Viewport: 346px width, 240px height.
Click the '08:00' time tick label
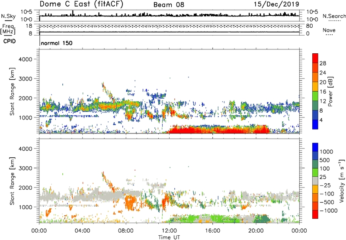pyautogui.click(x=125, y=231)
